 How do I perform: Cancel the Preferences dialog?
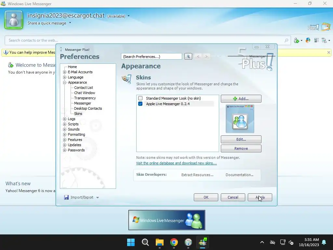click(x=233, y=197)
